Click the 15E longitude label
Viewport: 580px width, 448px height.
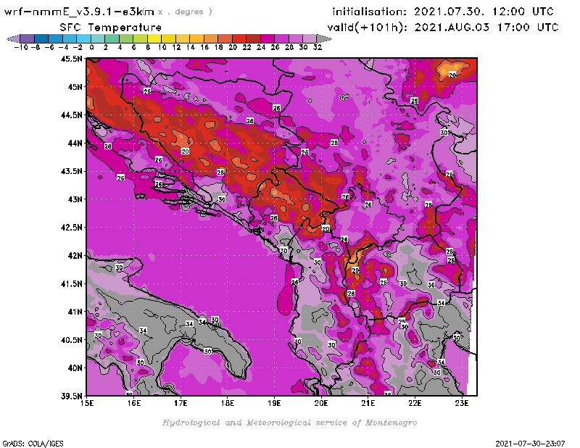point(87,403)
